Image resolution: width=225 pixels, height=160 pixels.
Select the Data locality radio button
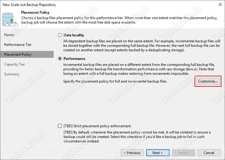pyautogui.click(x=60, y=35)
